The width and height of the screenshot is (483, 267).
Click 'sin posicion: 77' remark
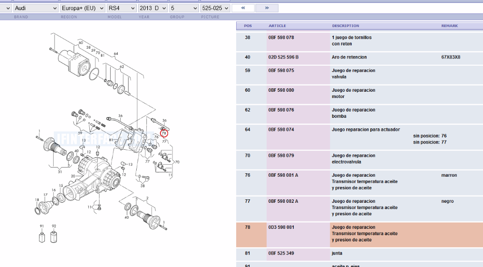[430, 142]
